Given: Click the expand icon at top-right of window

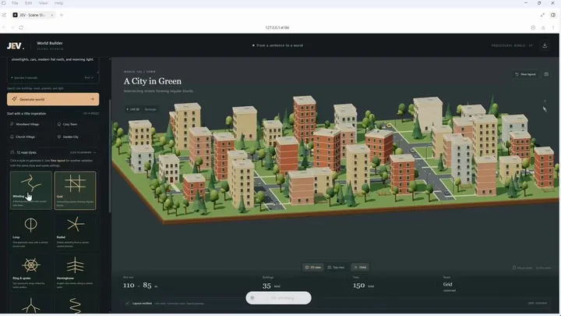Looking at the screenshot, I should point(542,15).
